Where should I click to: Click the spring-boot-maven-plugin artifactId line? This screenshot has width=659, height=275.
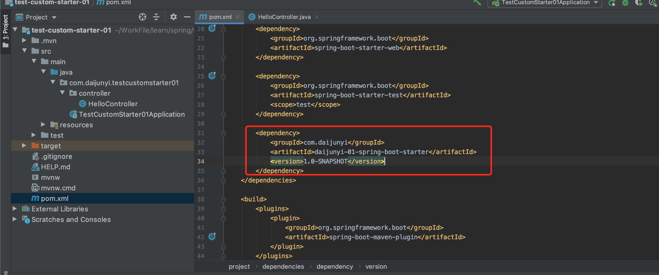375,237
